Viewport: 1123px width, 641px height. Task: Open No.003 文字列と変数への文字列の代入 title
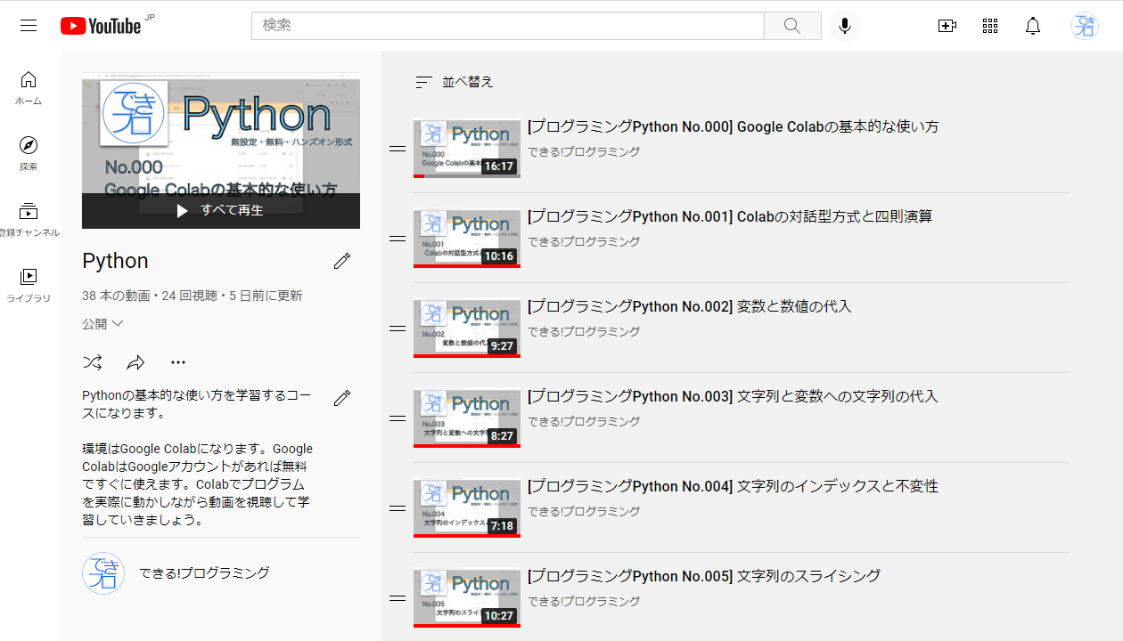(x=733, y=396)
